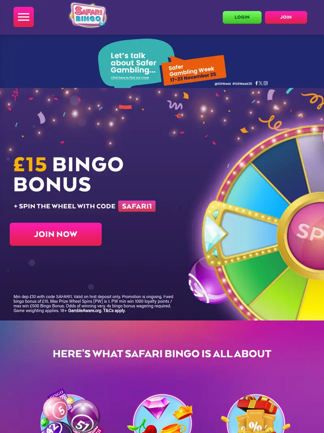Viewport: 324px width, 433px height.
Task: Click the £15 Bingo Bonus headline
Action: pyautogui.click(x=69, y=174)
